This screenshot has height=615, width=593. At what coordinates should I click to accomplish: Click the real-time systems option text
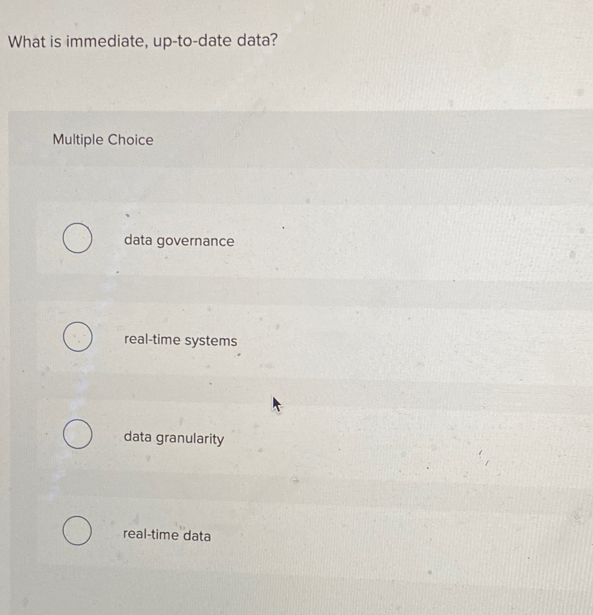181,340
